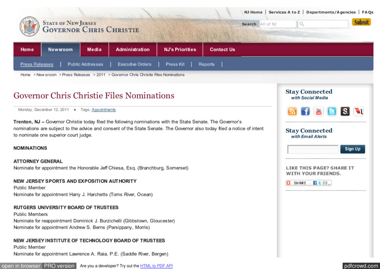Share via Facebook icon in share bar

[315, 183]
